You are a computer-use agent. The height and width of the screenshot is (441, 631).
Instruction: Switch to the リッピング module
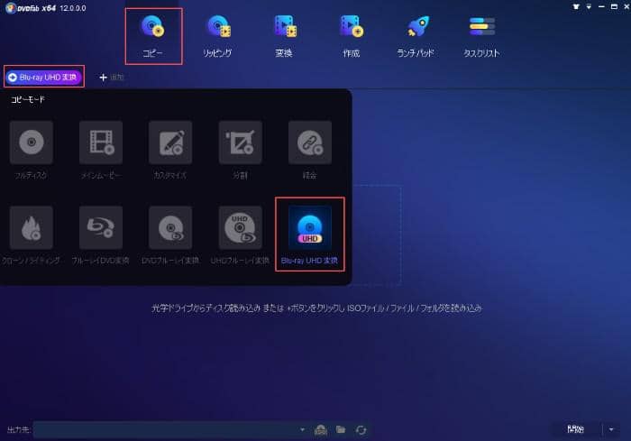tap(218, 36)
